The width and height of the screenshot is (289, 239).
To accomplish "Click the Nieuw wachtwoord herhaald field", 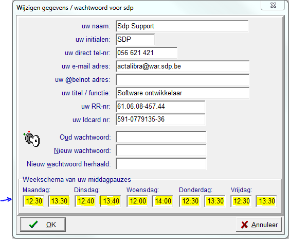I will (x=161, y=164).
